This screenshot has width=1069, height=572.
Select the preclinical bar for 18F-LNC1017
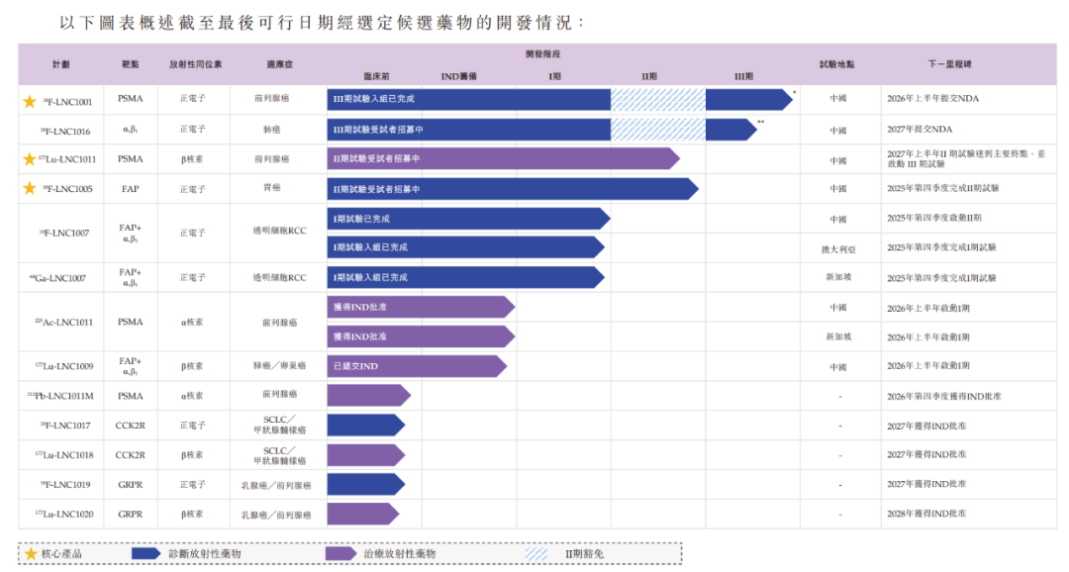[x=366, y=426]
